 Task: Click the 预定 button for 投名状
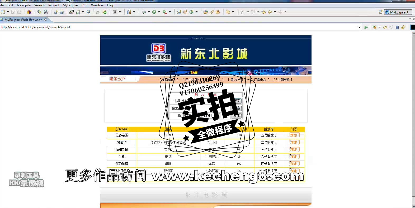tap(294, 142)
